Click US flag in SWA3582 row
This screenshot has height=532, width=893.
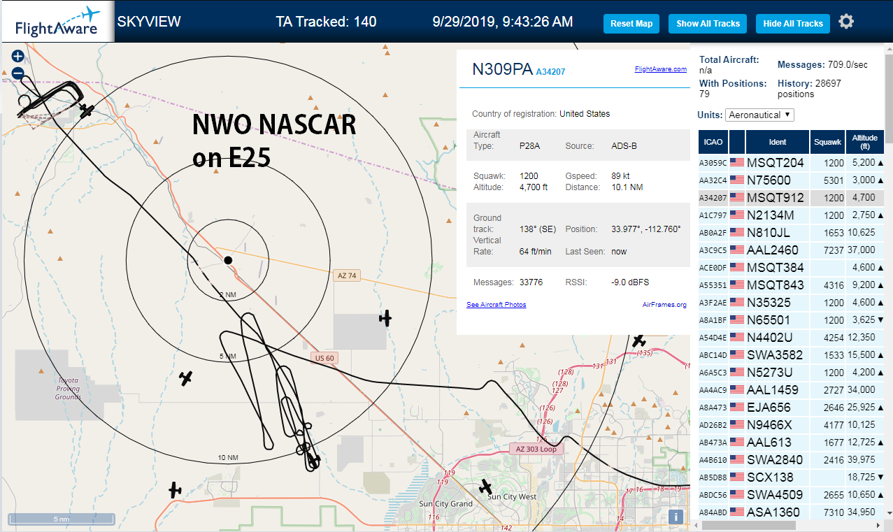click(737, 354)
